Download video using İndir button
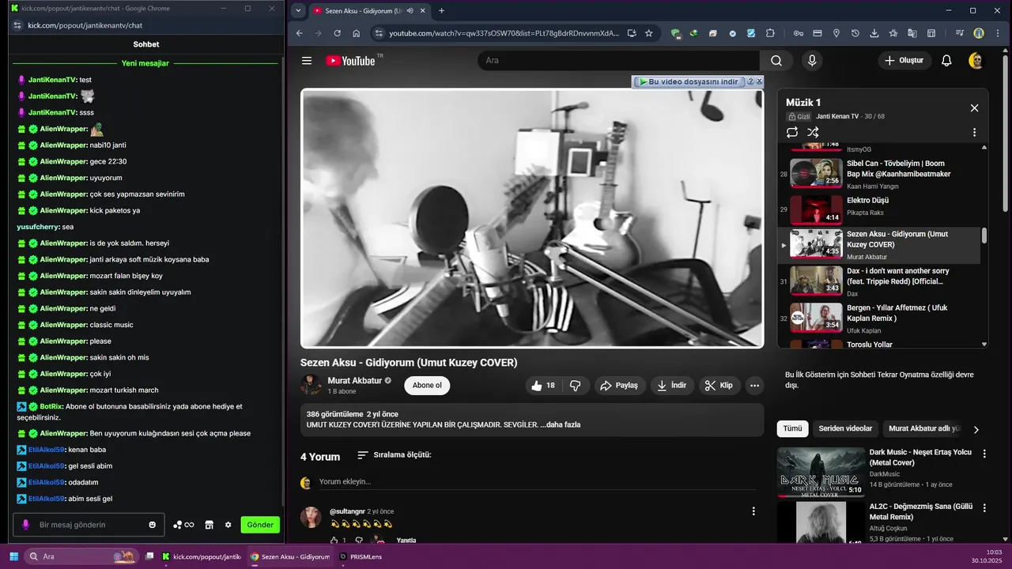Screen dimensions: 1012x569 coord(672,386)
